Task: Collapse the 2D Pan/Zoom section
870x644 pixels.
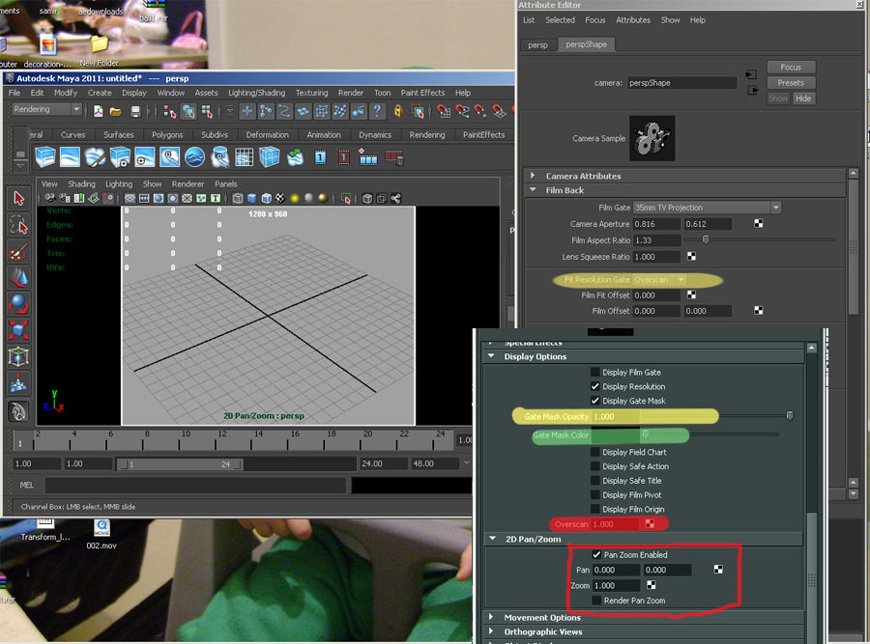Action: pos(492,538)
